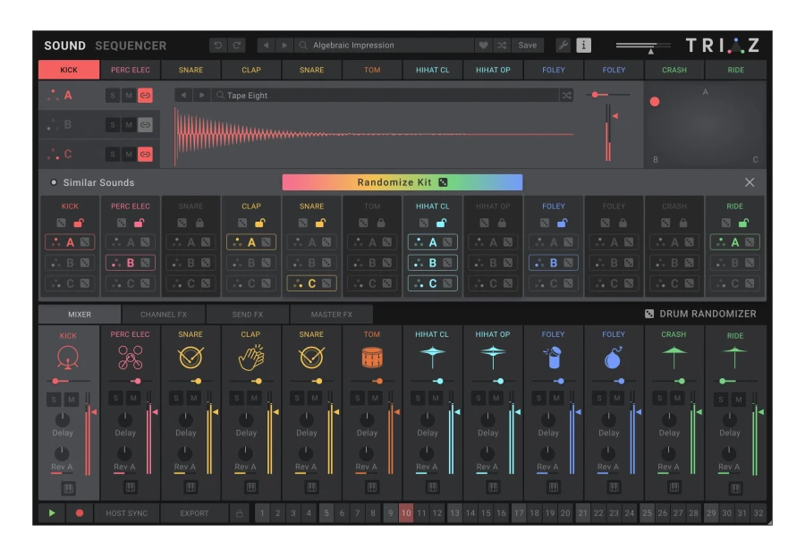The width and height of the screenshot is (805, 556).
Task: Mute layer B of the kick
Action: pos(129,124)
